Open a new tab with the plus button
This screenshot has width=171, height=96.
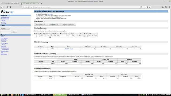click(x=41, y=4)
